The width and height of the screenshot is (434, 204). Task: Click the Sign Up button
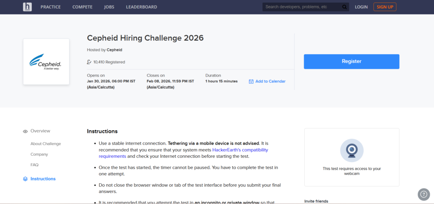(385, 7)
